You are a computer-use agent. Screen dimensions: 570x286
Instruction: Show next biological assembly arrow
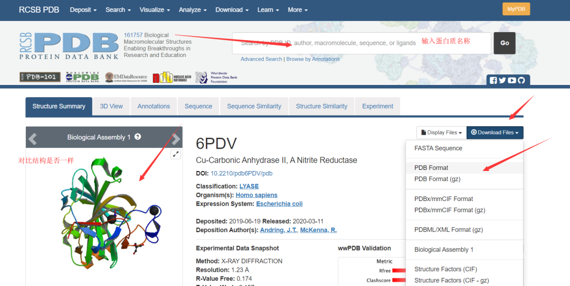[x=176, y=139]
